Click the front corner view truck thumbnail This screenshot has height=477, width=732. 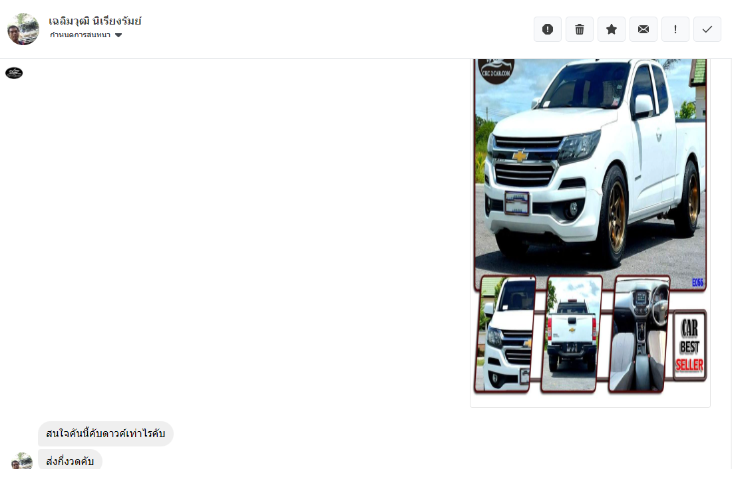505,334
